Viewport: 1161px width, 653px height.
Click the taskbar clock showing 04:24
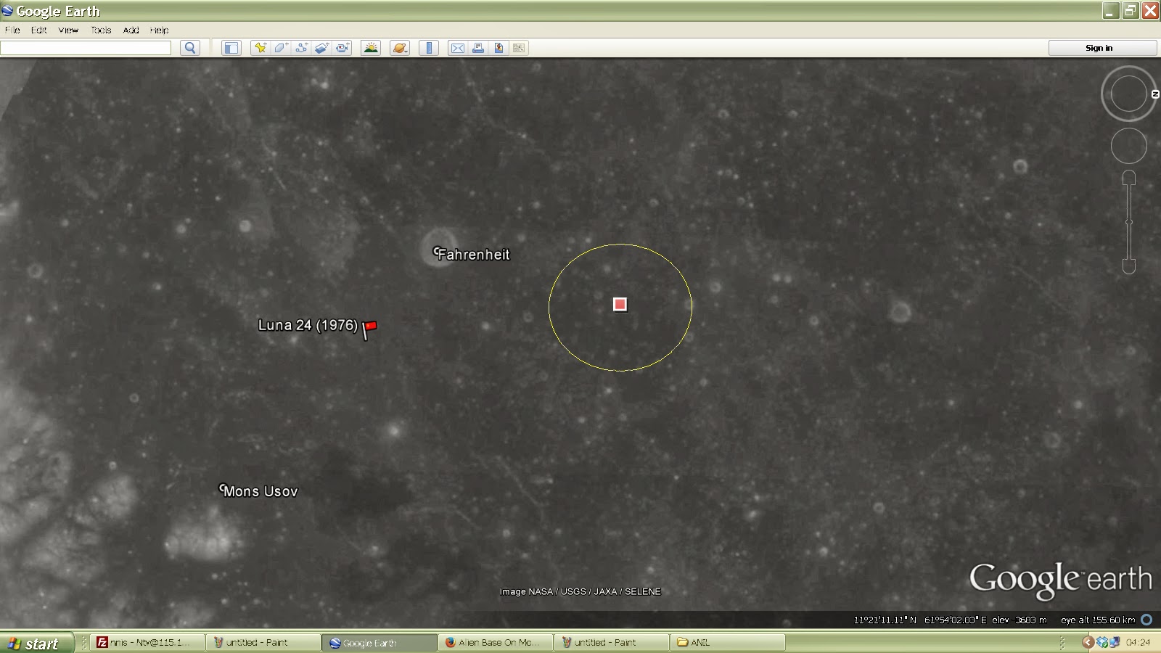[x=1138, y=642]
